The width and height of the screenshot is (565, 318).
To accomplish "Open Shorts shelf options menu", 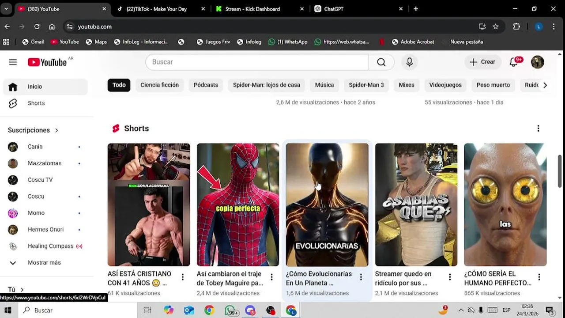I will coord(538,129).
